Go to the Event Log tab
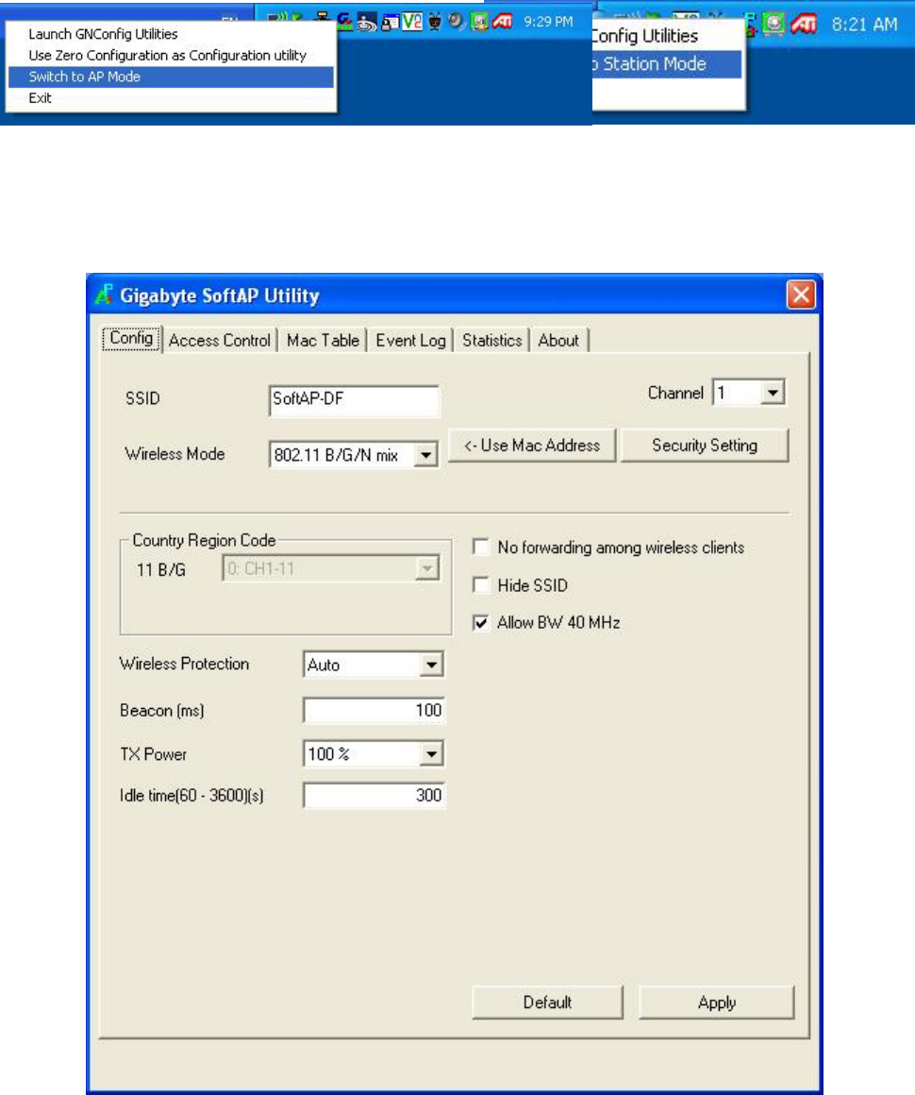Viewport: 915px width, 1095px height. 410,341
